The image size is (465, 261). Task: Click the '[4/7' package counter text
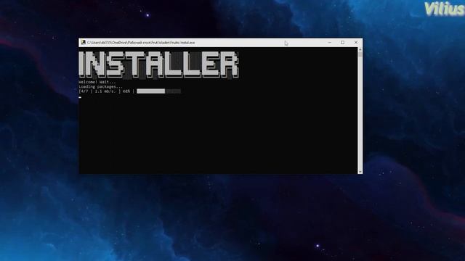point(84,91)
